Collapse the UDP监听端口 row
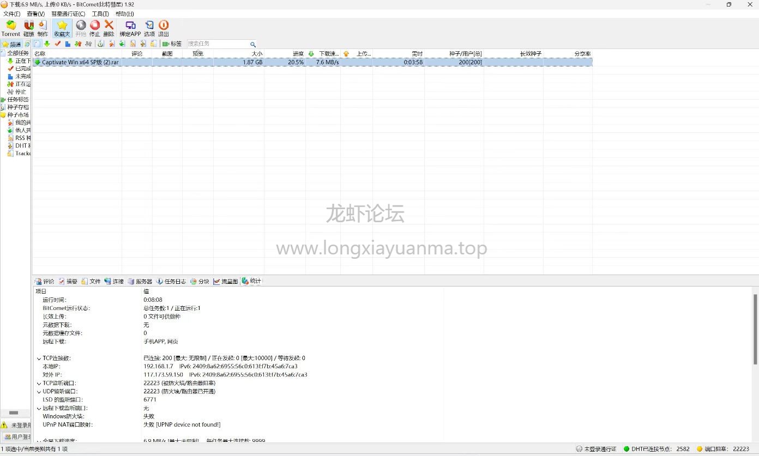The image size is (759, 456). pos(39,392)
